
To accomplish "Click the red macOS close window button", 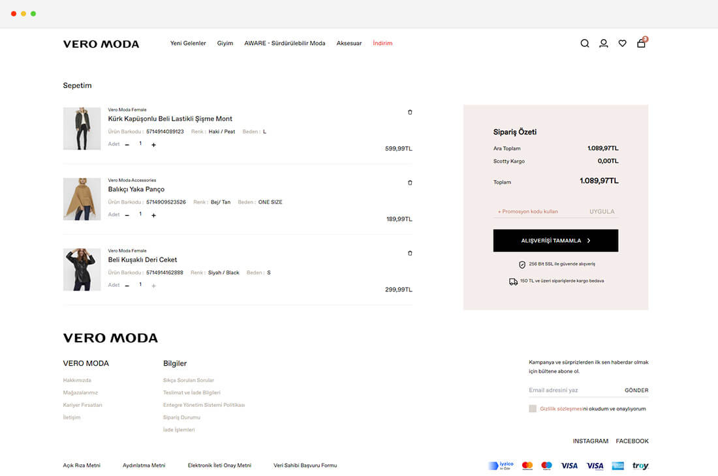I will [14, 14].
